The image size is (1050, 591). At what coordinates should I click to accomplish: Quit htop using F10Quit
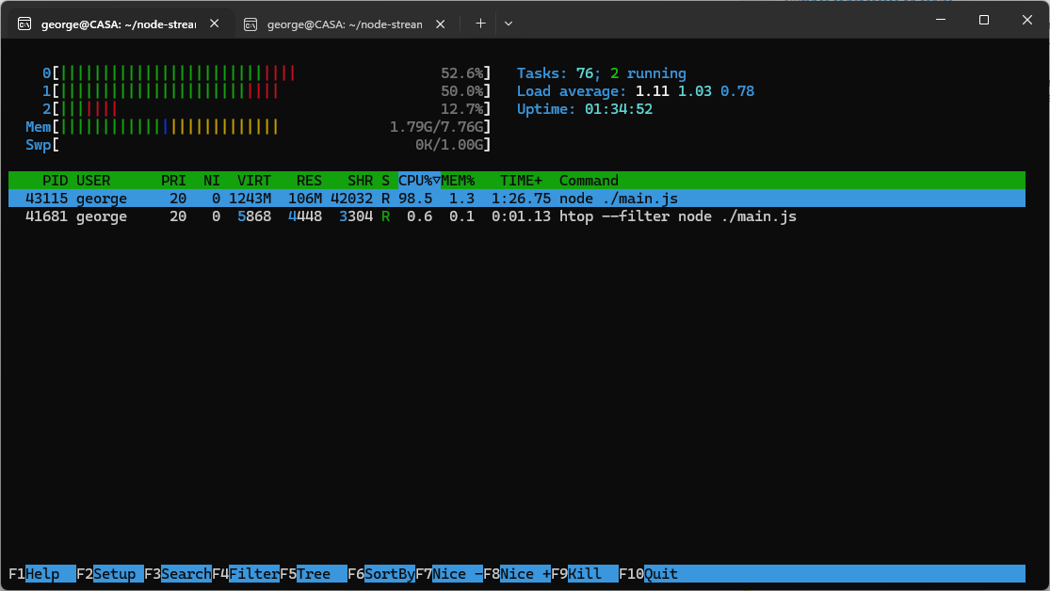(x=646, y=573)
